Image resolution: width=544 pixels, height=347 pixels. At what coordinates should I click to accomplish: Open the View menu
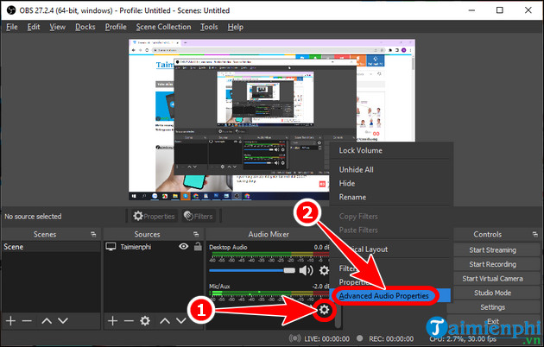[x=57, y=27]
